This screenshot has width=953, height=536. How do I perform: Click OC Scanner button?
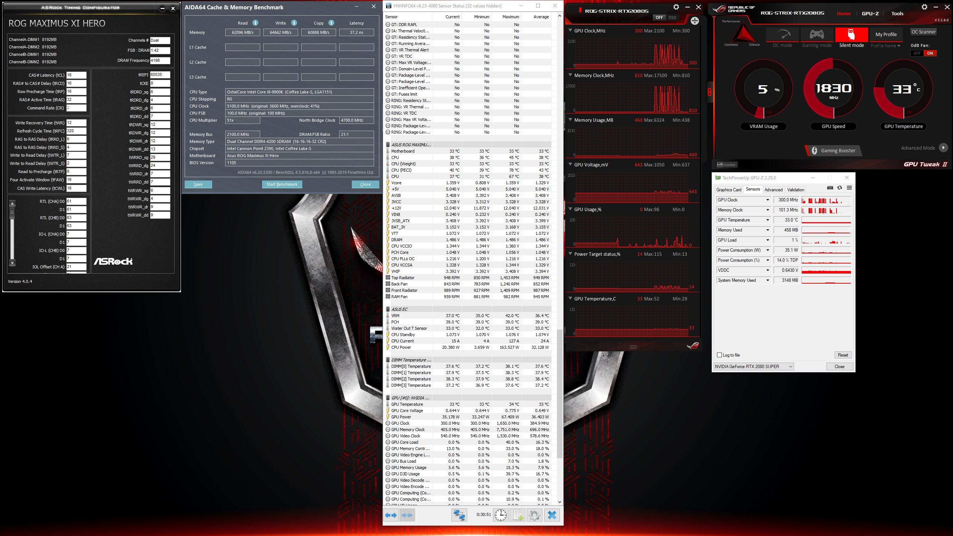[924, 32]
